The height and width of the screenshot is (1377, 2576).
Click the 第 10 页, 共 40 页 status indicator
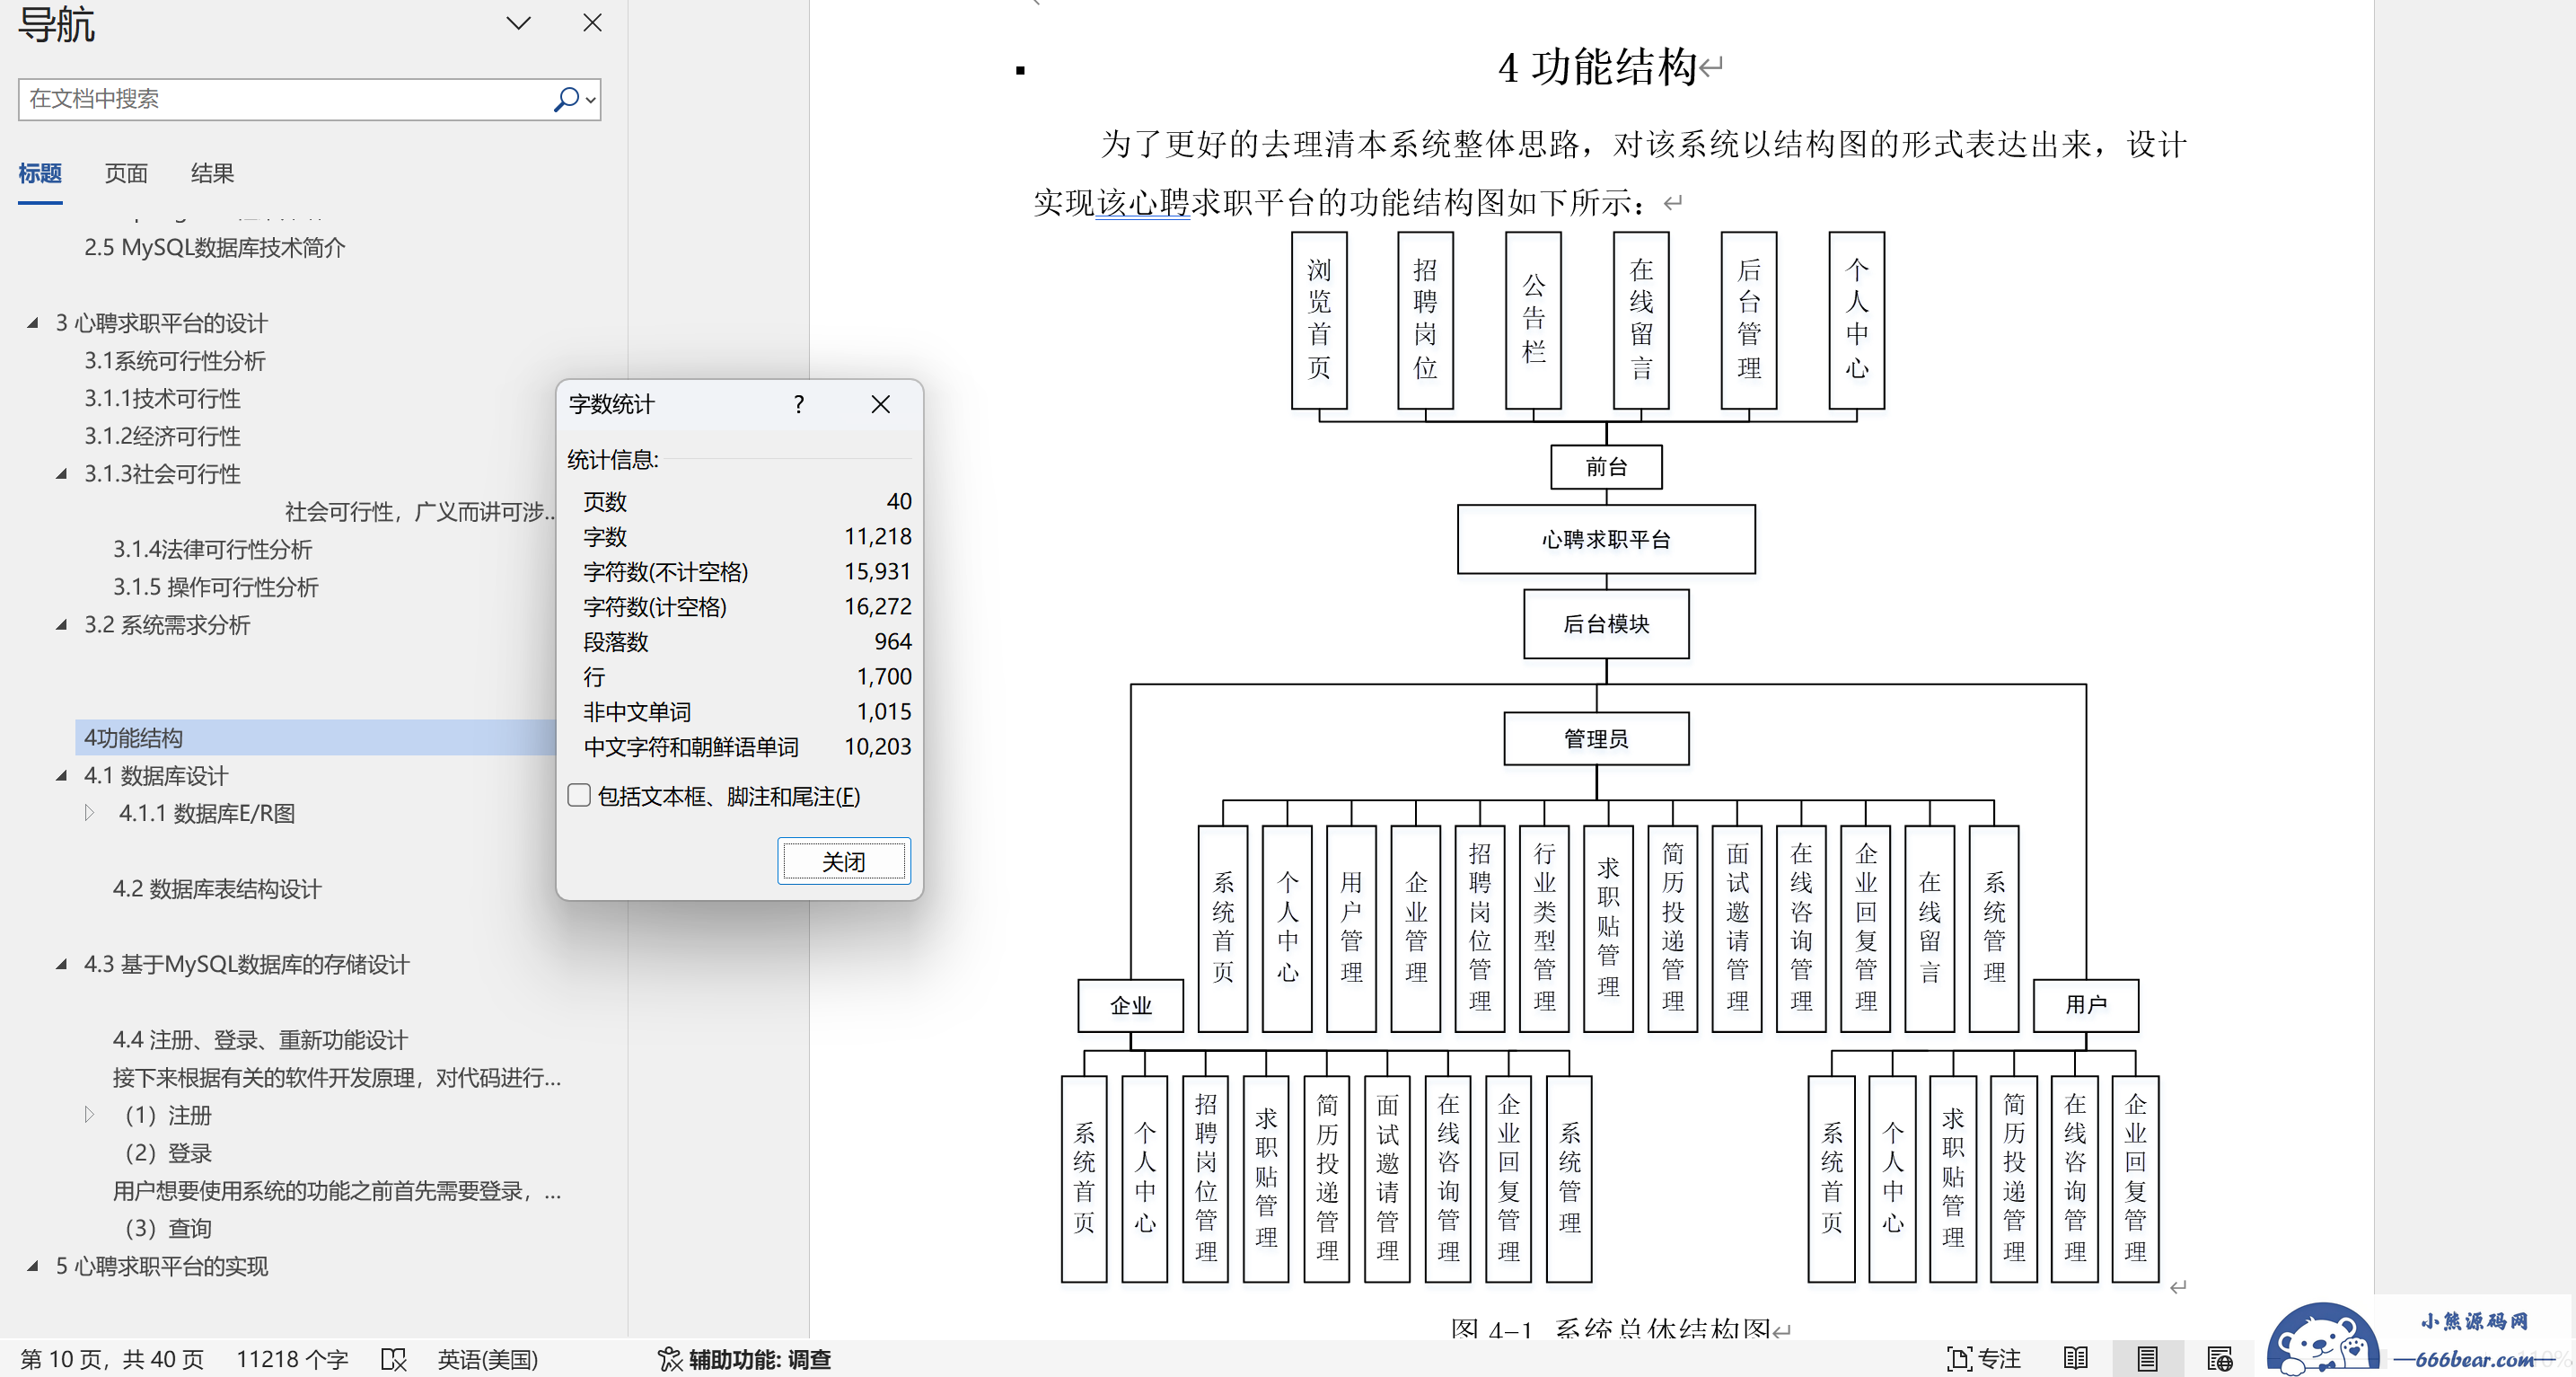[112, 1359]
